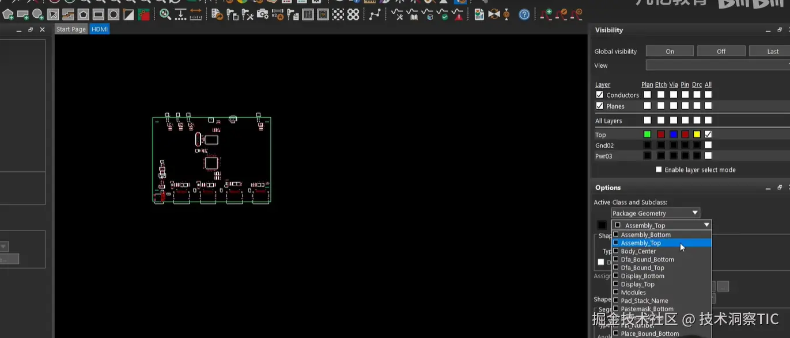Toggle the Planes Pin checkbox

685,106
